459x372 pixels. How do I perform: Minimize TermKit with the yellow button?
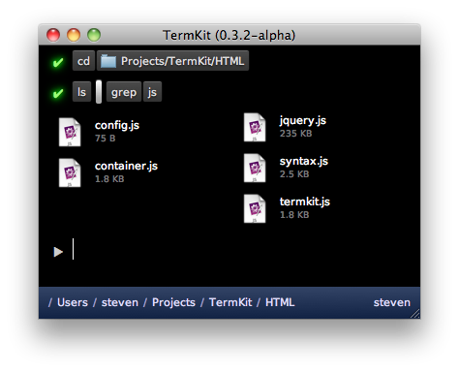pyautogui.click(x=74, y=35)
